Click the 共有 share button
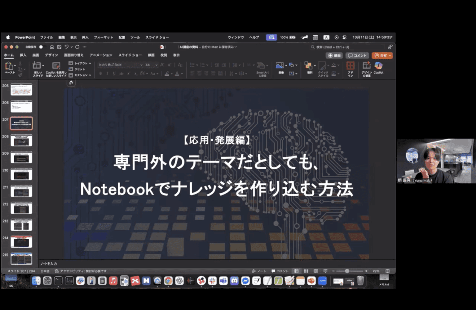Image resolution: width=476 pixels, height=310 pixels. click(382, 55)
